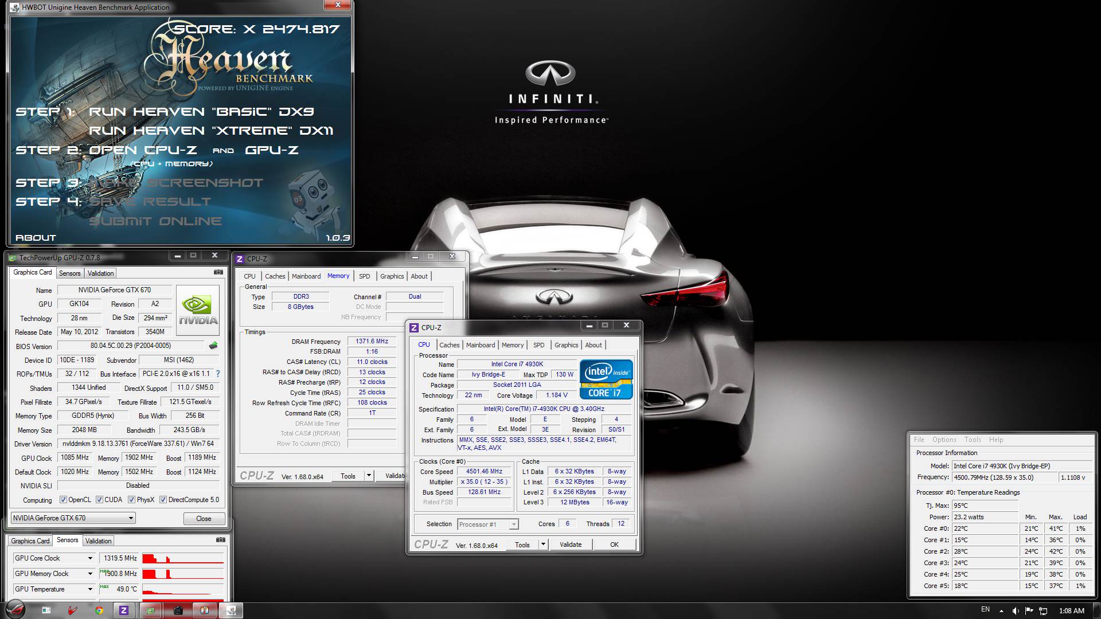Click the NVIDIA logo in GPU-Z
Viewport: 1101px width, 619px height.
pyautogui.click(x=198, y=311)
